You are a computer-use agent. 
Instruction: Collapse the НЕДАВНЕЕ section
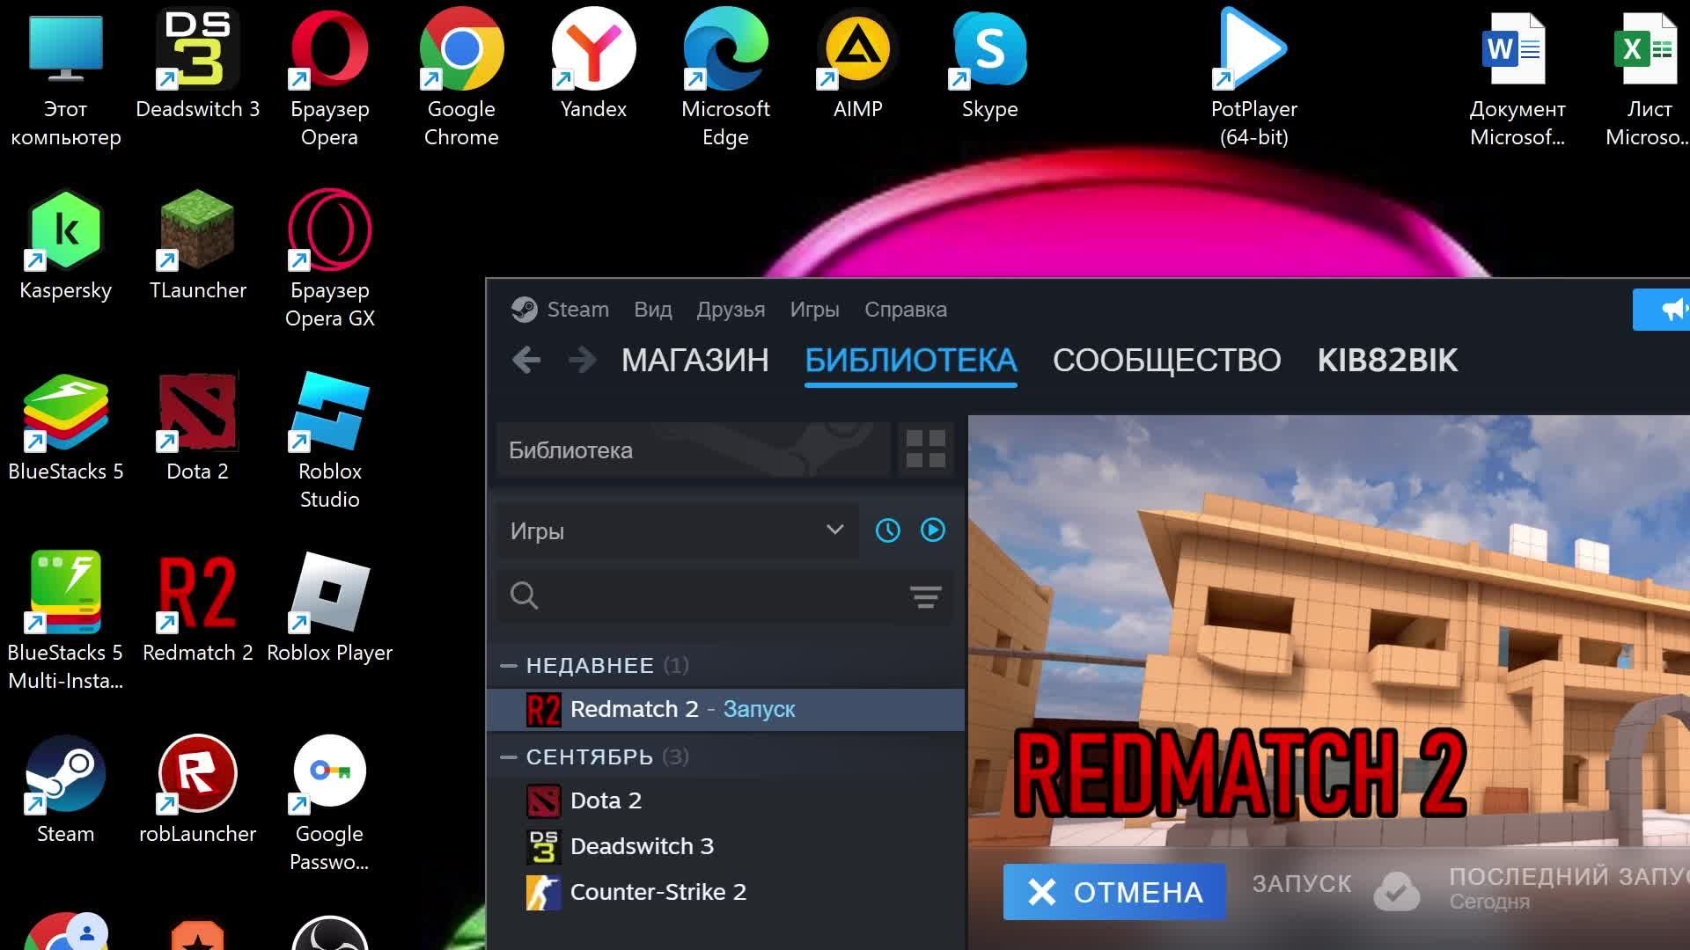pyautogui.click(x=508, y=666)
